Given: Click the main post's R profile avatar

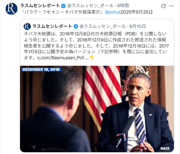Looking at the screenshot, I should (12, 9).
